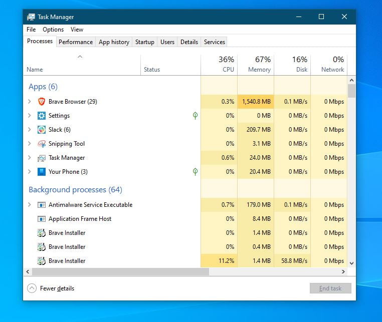
Task: Click the Your Phone app icon
Action: 42,172
